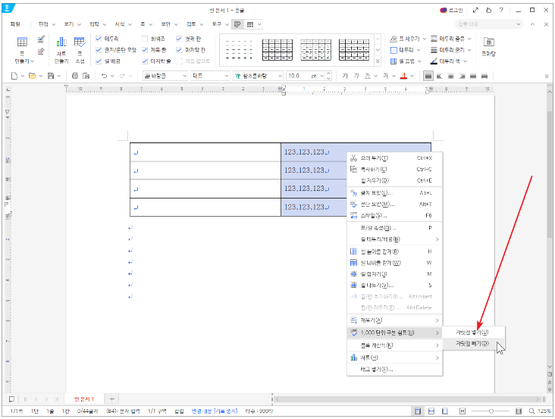This screenshot has width=555, height=419.
Task: Click the table layout ribbon tab icon
Action: (250, 24)
